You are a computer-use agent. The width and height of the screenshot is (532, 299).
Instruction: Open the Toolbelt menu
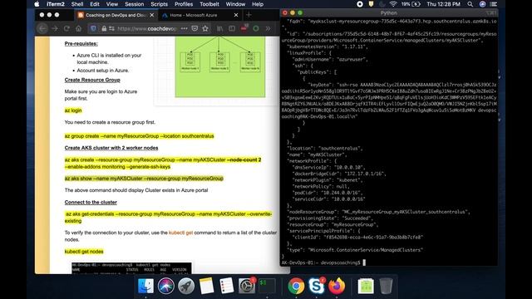209,4
